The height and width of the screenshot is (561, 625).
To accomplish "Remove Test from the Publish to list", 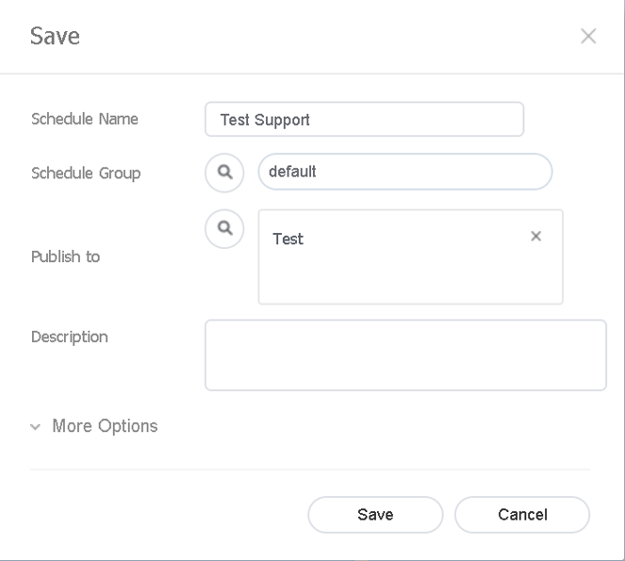I will 535,237.
